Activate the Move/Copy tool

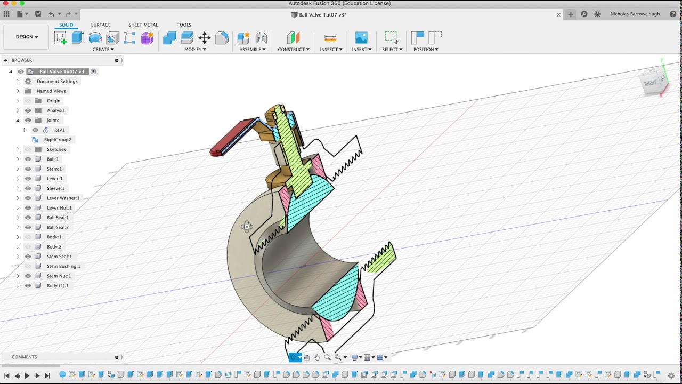click(205, 38)
